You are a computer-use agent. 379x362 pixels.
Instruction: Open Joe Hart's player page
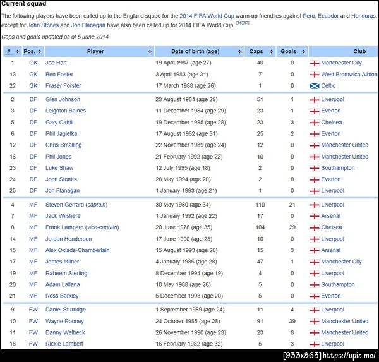pyautogui.click(x=56, y=63)
